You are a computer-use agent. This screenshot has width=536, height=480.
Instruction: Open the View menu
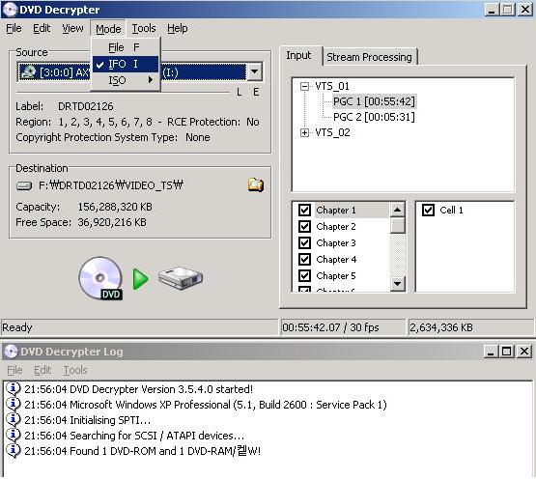point(72,28)
